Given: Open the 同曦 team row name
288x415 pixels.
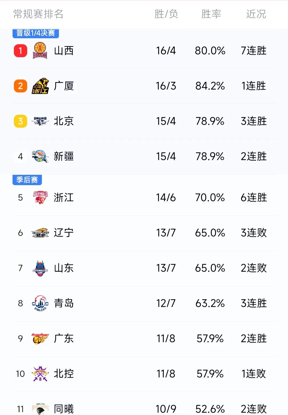Looking at the screenshot, I should 64,409.
